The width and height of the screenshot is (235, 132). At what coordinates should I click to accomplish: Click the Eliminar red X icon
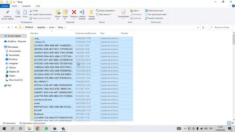coord(74,12)
